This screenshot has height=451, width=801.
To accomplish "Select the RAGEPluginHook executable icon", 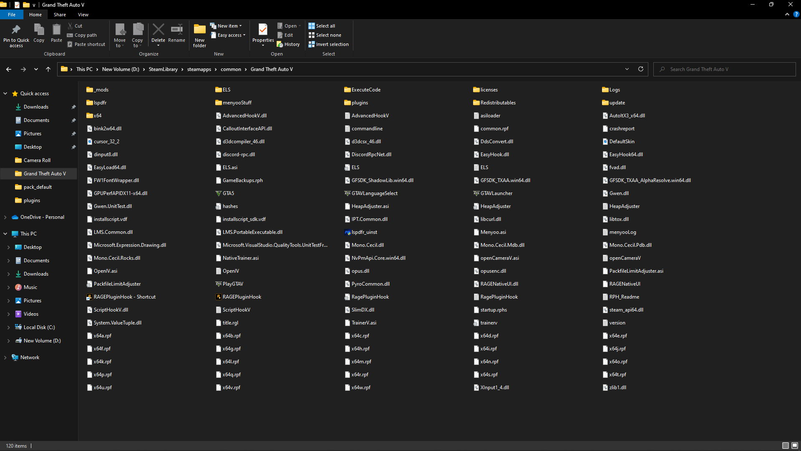I will pos(218,297).
